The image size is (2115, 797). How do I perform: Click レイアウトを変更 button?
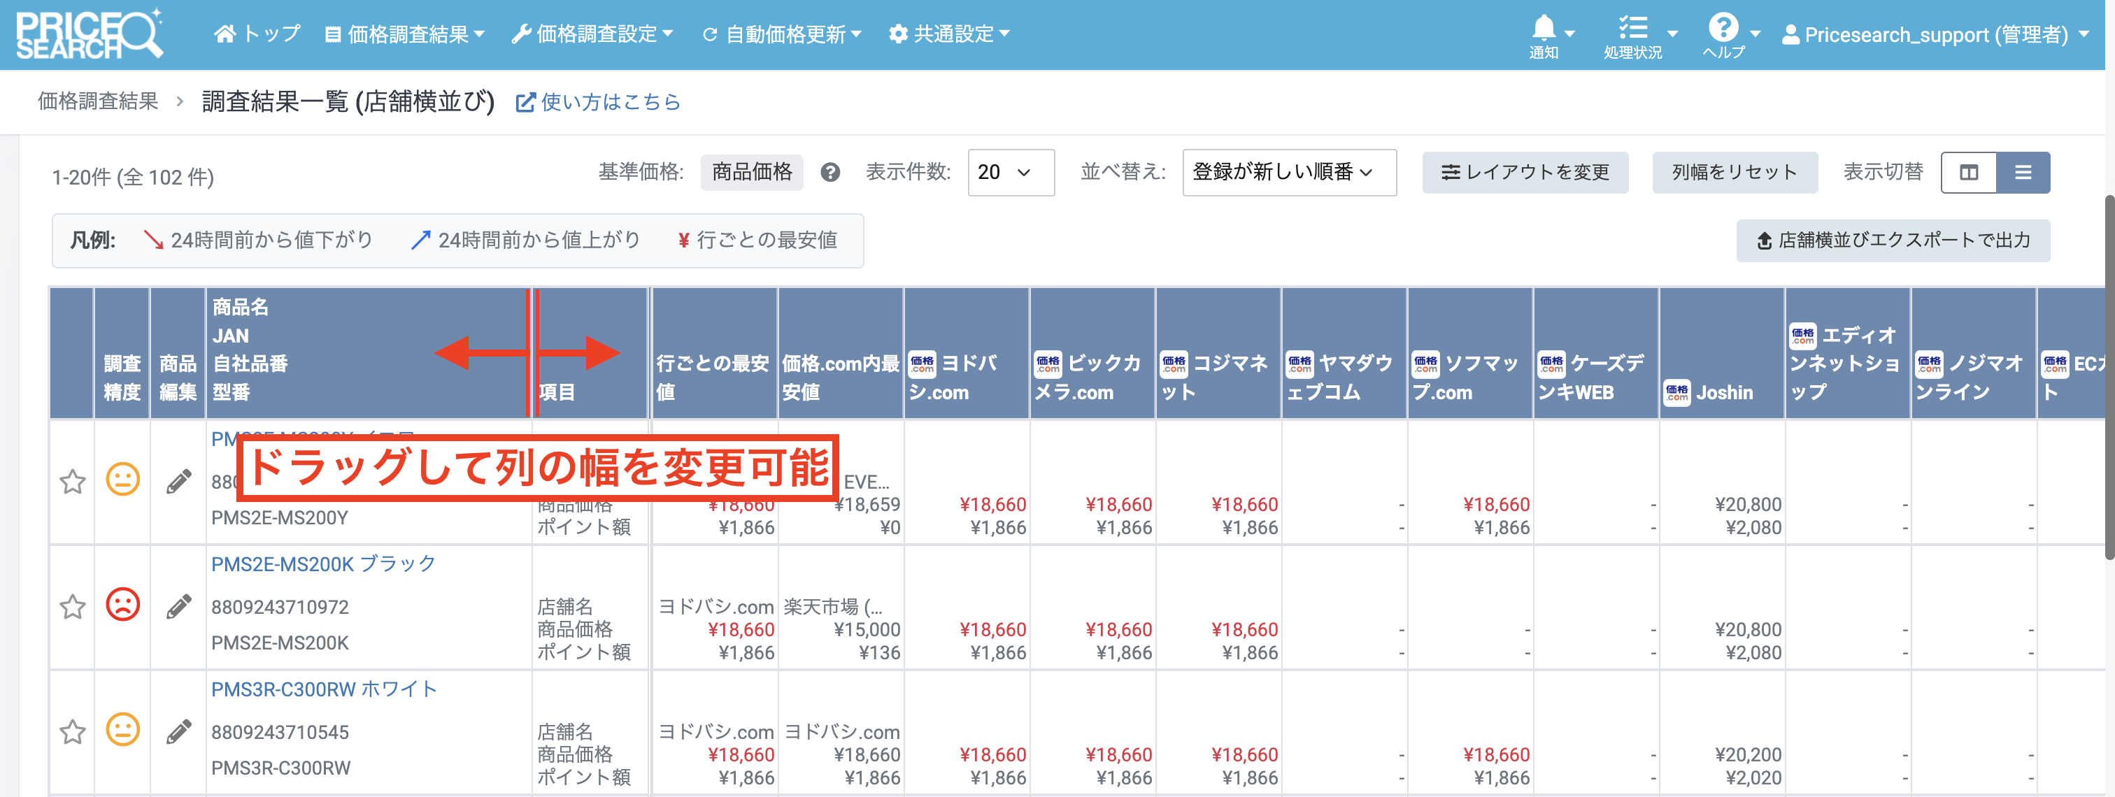(x=1525, y=173)
